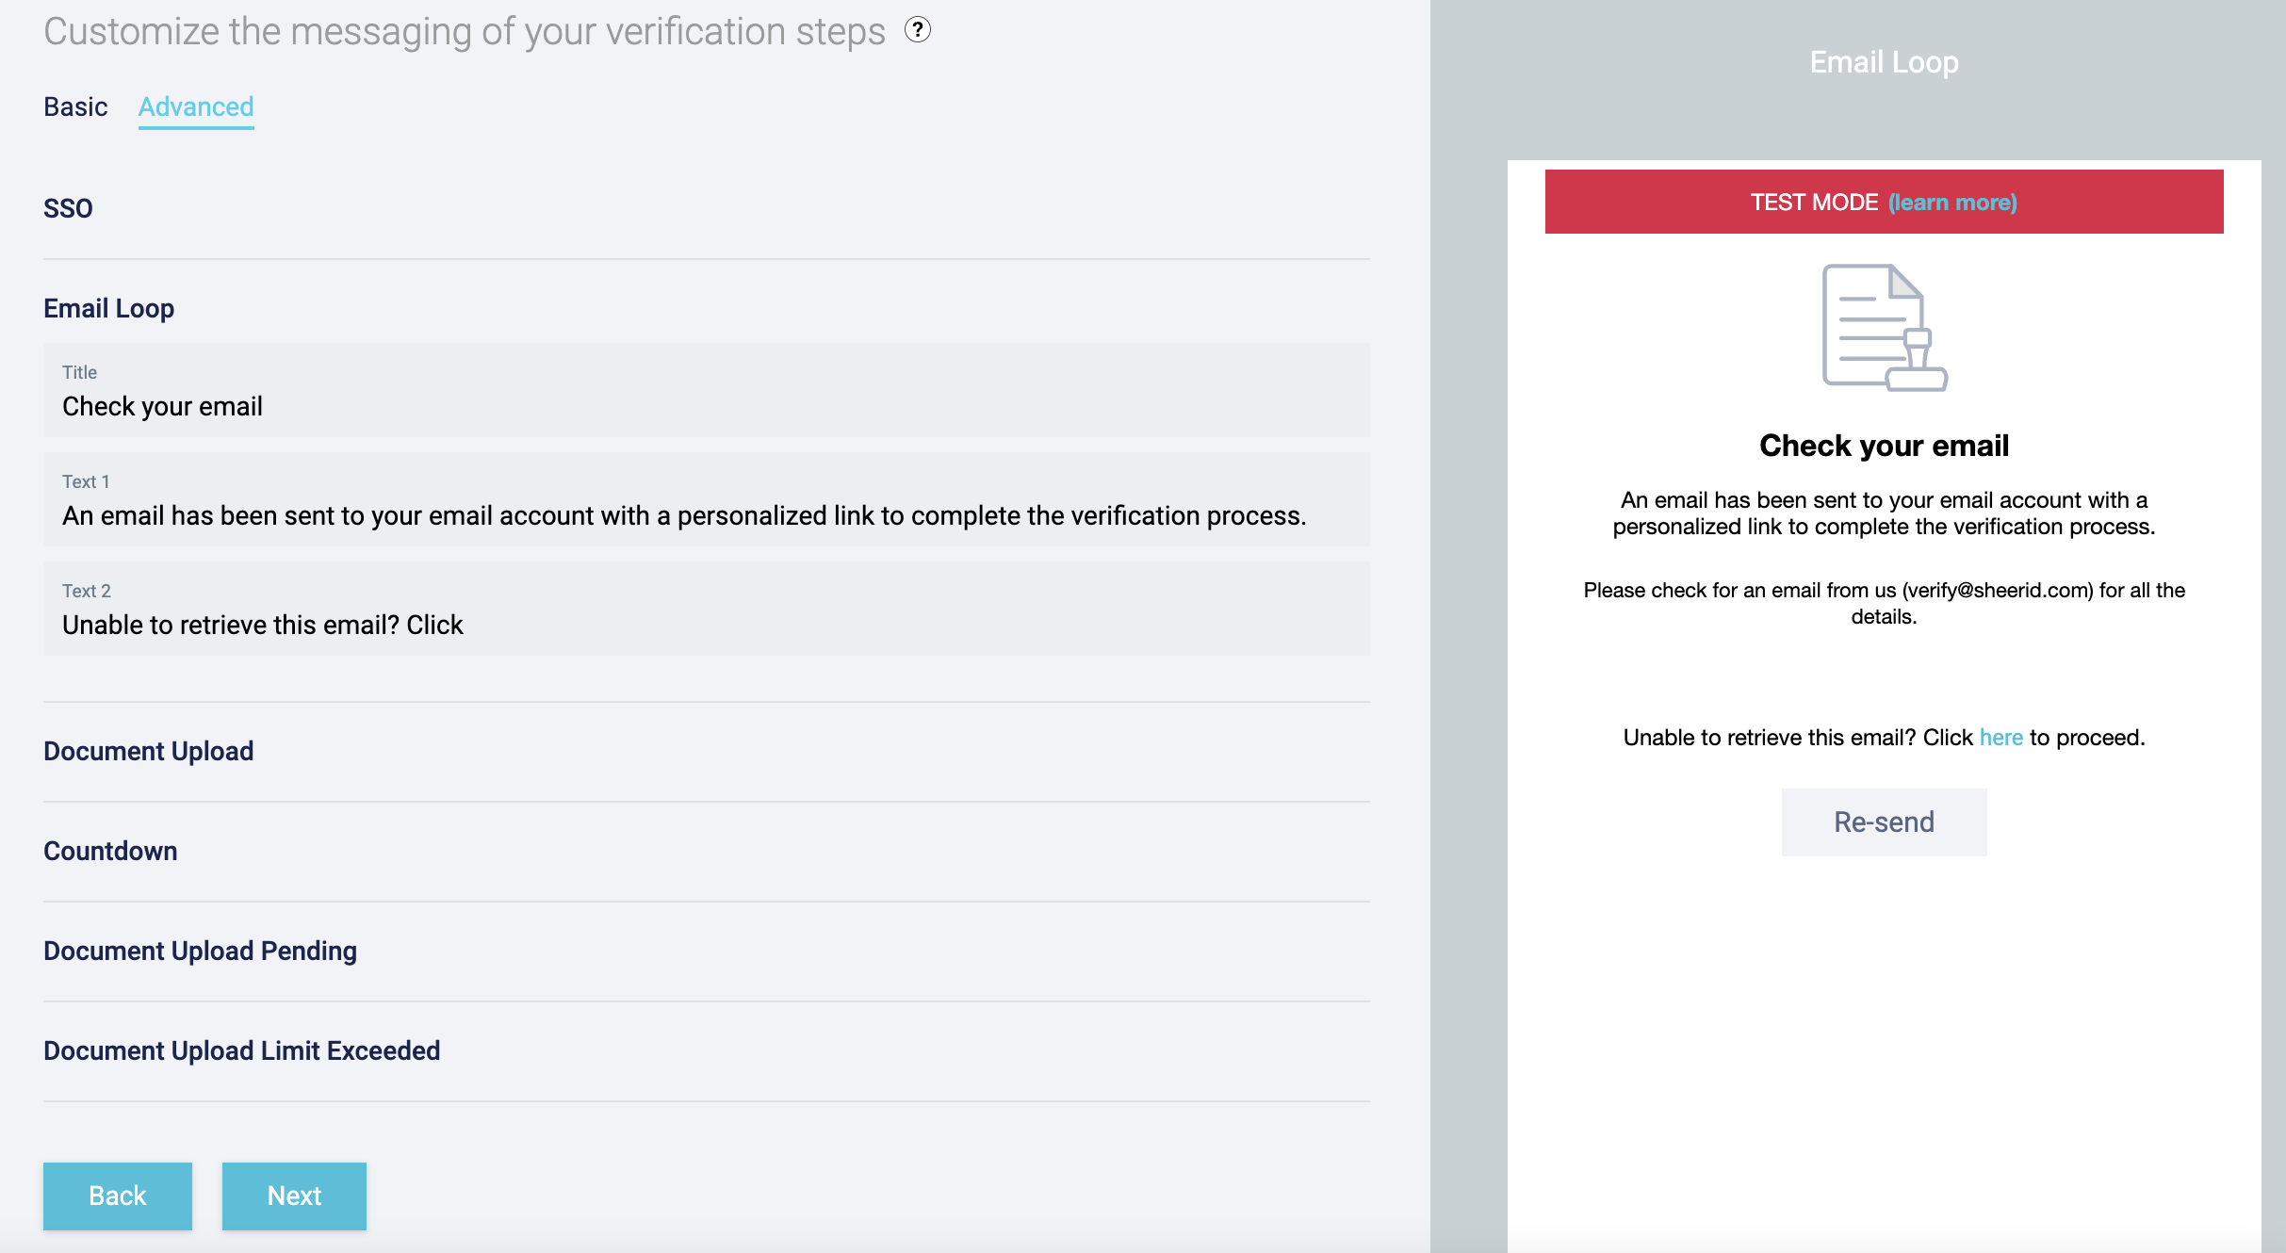Expand the Countdown section
The image size is (2286, 1253).
pyautogui.click(x=110, y=851)
